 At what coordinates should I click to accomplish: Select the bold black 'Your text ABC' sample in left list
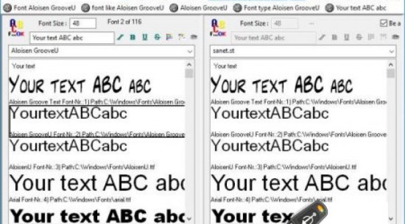97,216
